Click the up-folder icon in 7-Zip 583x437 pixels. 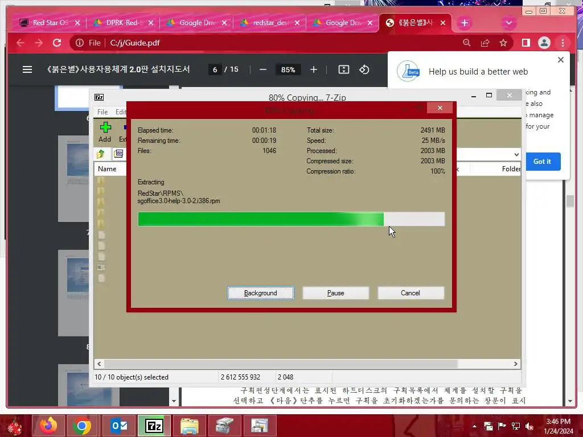point(101,154)
